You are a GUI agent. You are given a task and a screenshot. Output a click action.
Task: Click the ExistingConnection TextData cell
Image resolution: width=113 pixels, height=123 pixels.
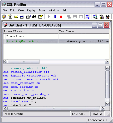coord(84,41)
